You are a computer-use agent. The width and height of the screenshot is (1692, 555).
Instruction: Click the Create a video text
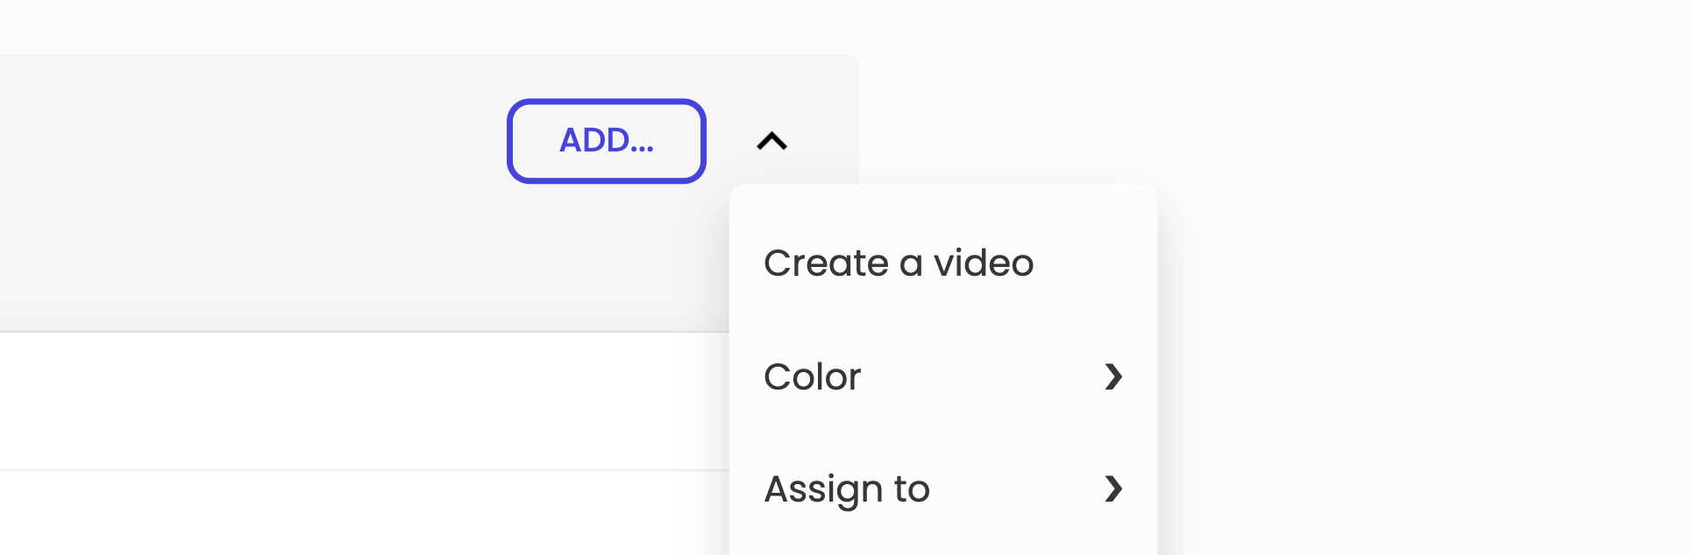tap(899, 263)
